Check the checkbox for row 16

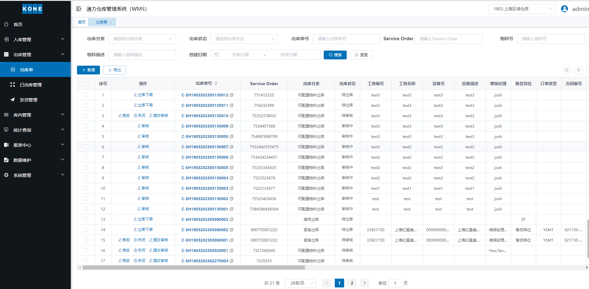tap(86, 250)
